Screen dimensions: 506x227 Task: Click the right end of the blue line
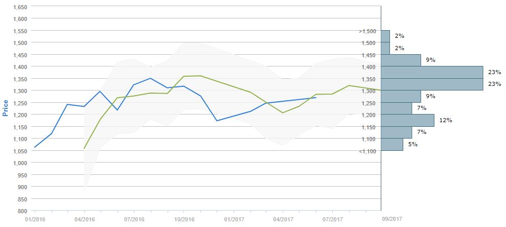(x=316, y=98)
